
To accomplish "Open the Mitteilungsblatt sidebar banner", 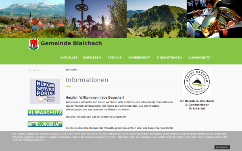I will 45,124.
